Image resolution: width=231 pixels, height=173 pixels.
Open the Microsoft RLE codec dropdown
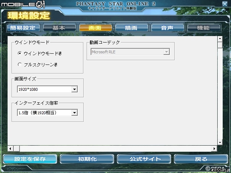tap(166, 52)
